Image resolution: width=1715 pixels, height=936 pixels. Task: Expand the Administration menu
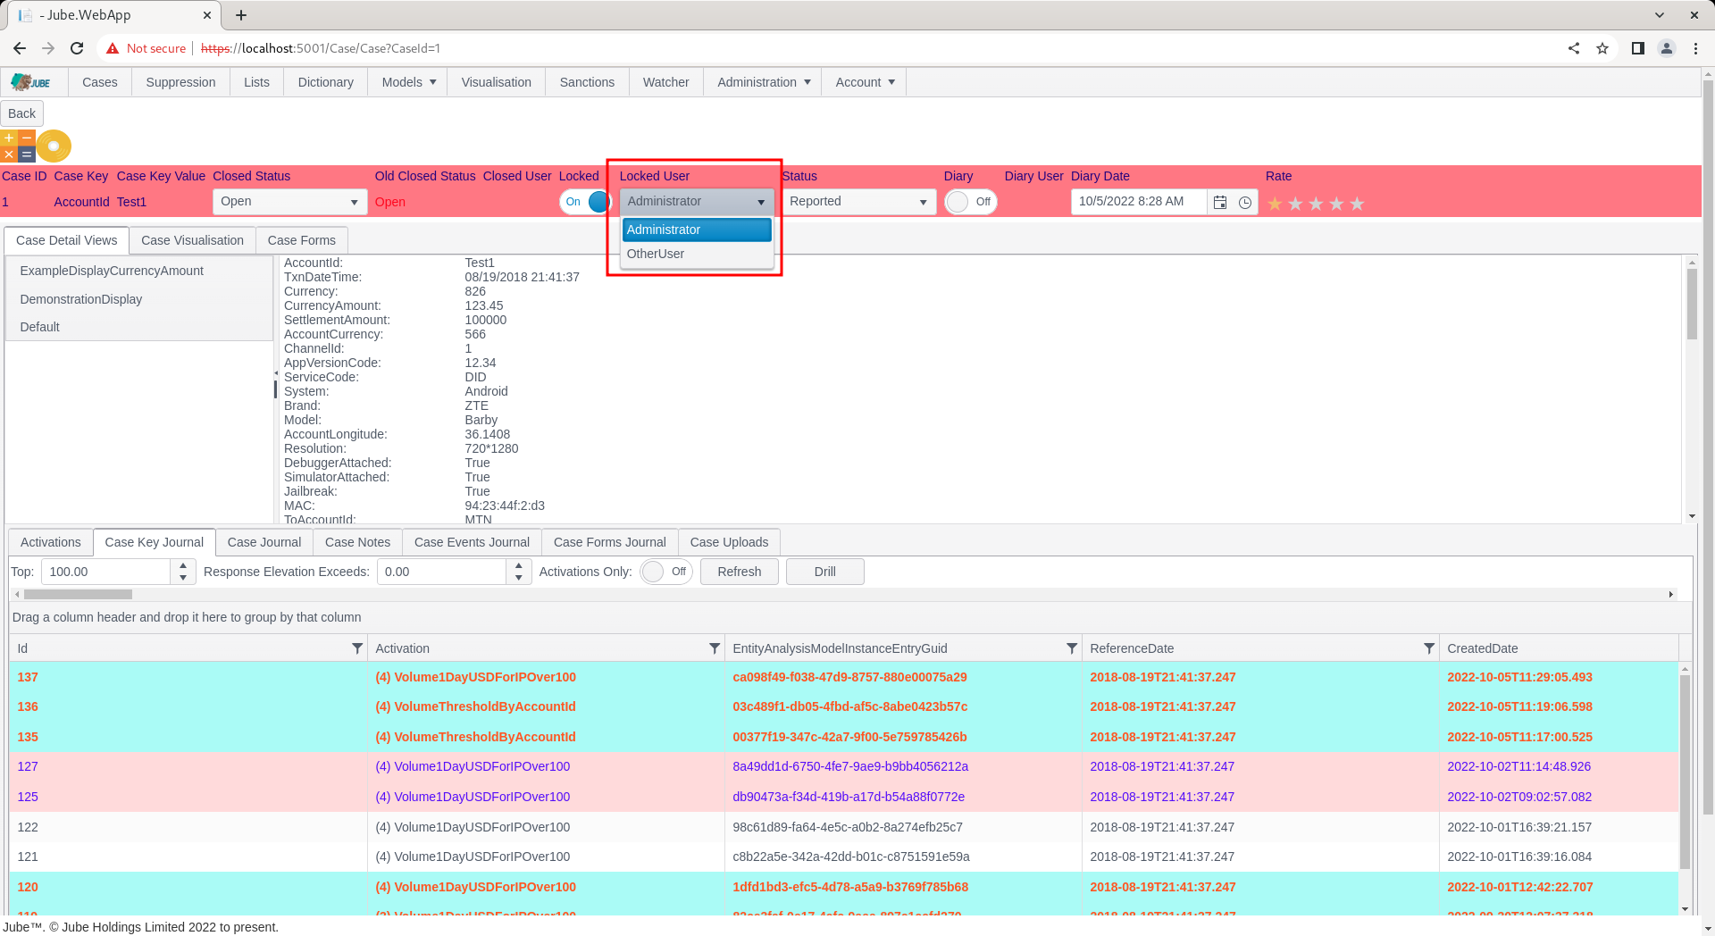click(x=764, y=82)
